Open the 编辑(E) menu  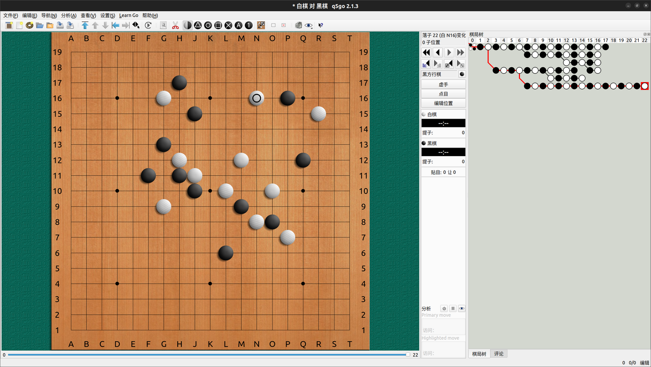[29, 15]
